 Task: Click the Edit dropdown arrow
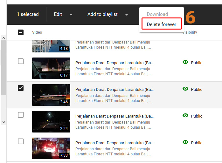[x=71, y=15]
